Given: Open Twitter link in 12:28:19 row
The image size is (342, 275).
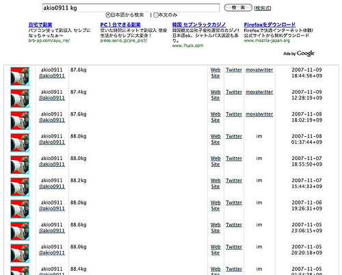Looking at the screenshot, I should (x=234, y=92).
